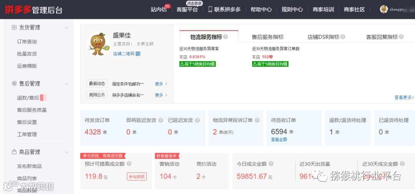
Task: Click the 4328 待发货订单 count
Action: (93, 132)
